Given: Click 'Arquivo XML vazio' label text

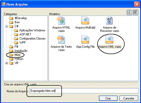Looking at the screenshot, I should [110, 47].
